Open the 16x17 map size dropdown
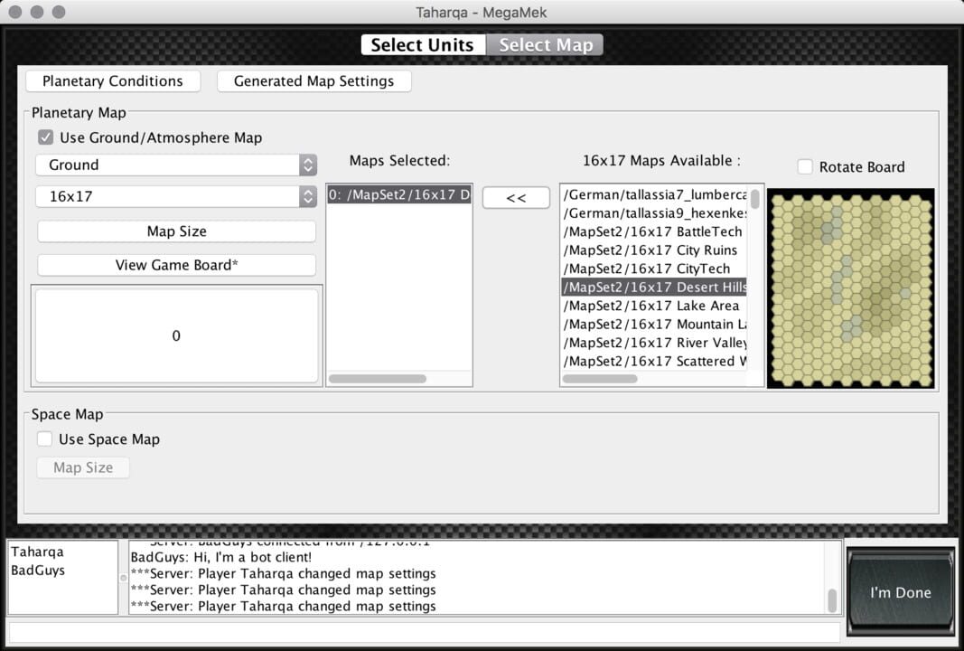 point(175,196)
